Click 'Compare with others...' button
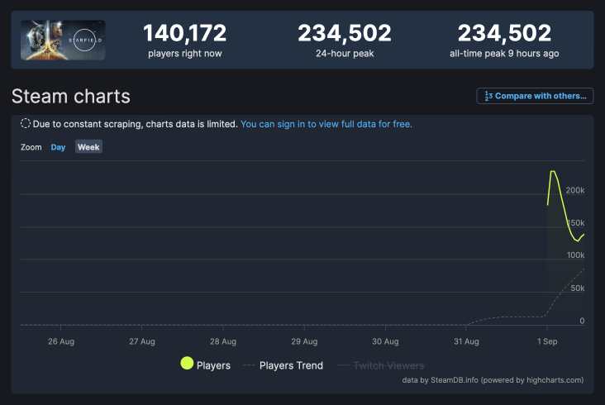 point(535,96)
